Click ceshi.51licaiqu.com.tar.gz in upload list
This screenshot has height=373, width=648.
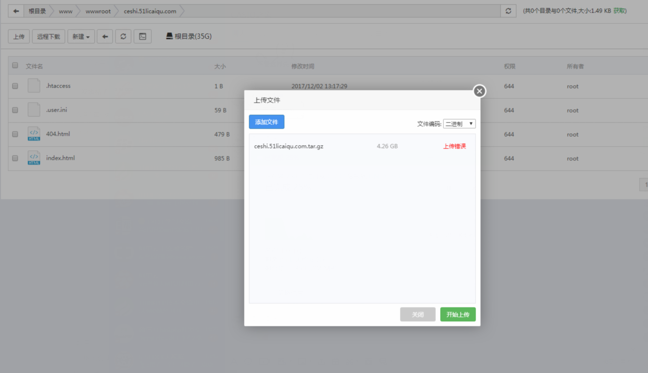(289, 146)
